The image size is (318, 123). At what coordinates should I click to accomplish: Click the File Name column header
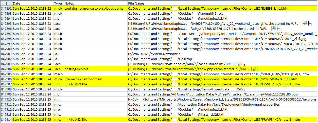(223, 3)
